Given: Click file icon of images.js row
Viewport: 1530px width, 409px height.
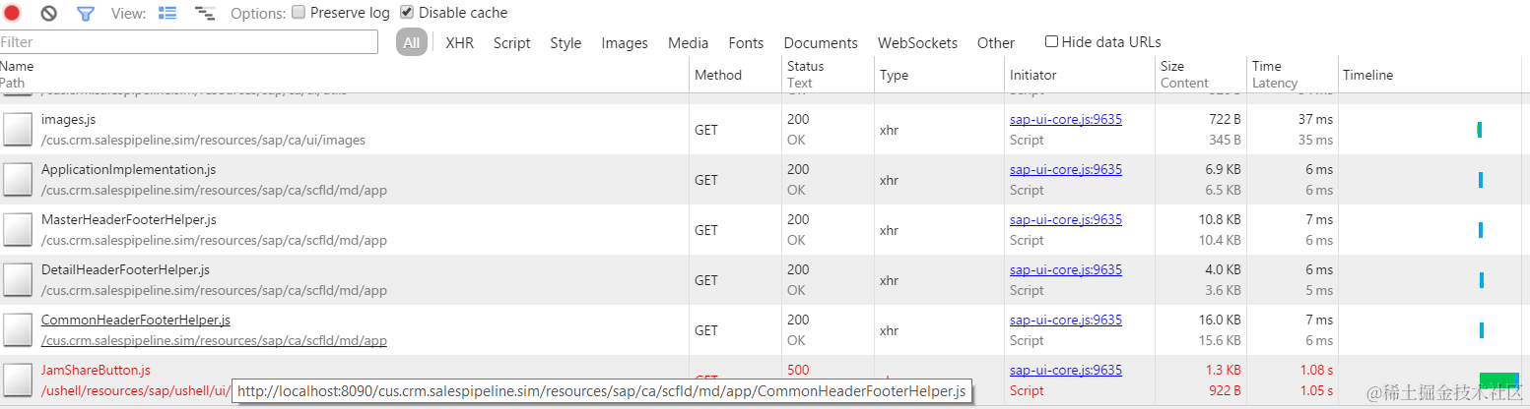Looking at the screenshot, I should (18, 130).
